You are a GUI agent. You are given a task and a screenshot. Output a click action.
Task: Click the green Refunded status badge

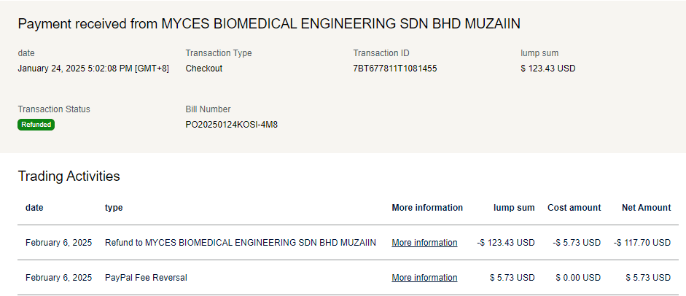point(36,125)
